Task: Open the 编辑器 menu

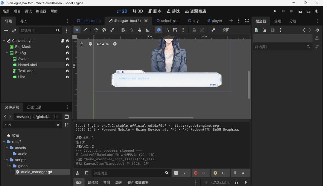Action: [x=41, y=11]
